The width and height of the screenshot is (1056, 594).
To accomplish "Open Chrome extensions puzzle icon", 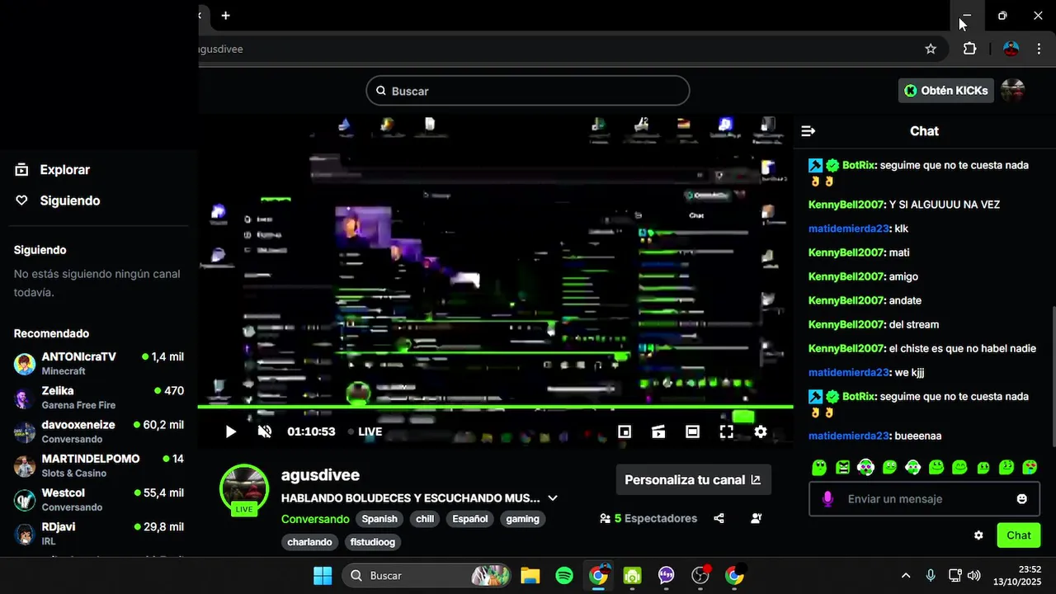I will pyautogui.click(x=969, y=49).
